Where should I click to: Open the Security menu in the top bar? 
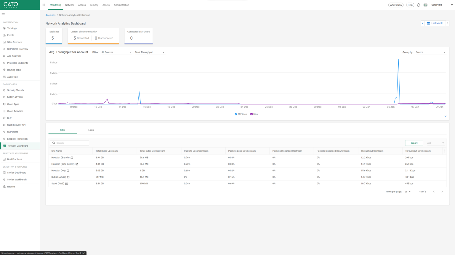coord(94,5)
